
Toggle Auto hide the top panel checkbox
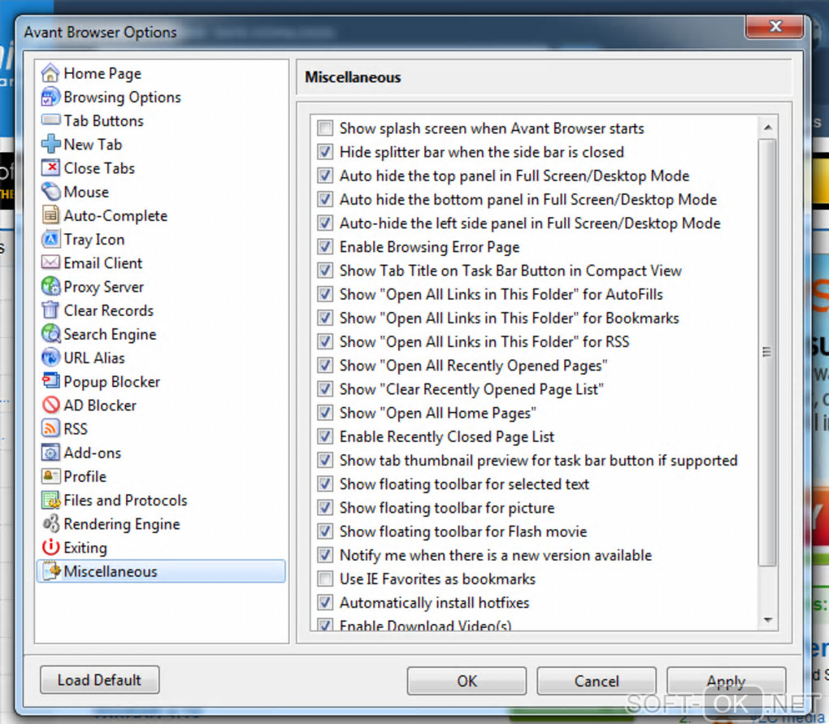tap(324, 176)
